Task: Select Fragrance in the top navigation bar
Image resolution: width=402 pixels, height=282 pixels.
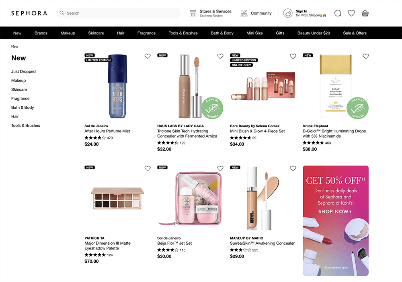Action: [x=146, y=33]
